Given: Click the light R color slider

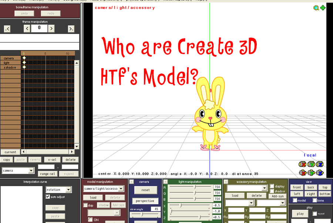Looking at the screenshot, I should click(191, 187).
